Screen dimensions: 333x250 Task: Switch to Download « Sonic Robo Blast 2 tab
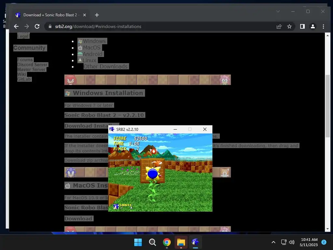click(x=51, y=15)
